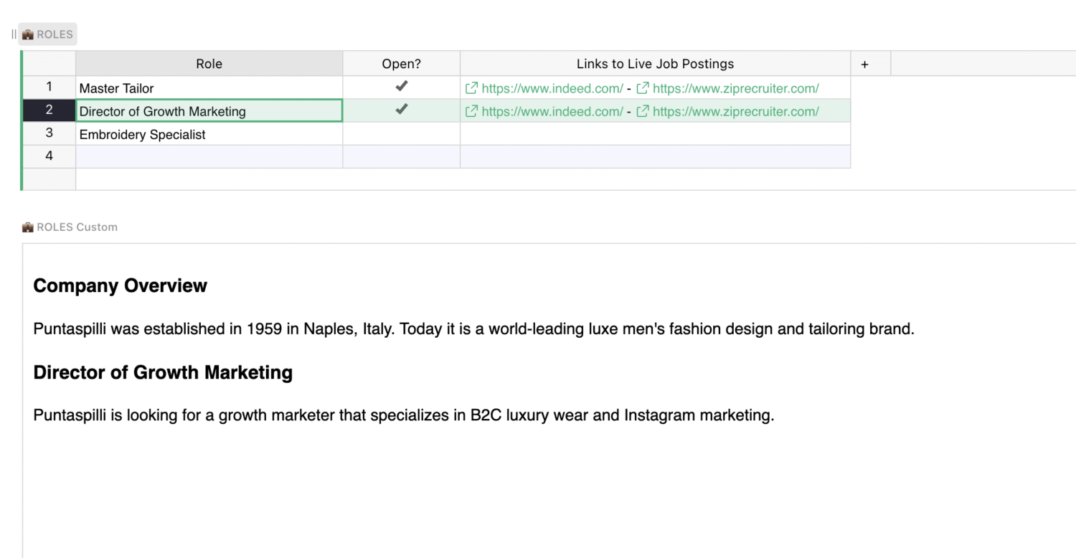The width and height of the screenshot is (1076, 558).
Task: Click the ROLES table title tab
Action: [47, 34]
